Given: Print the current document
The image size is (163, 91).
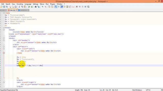Looking at the screenshot, I should [16, 7].
